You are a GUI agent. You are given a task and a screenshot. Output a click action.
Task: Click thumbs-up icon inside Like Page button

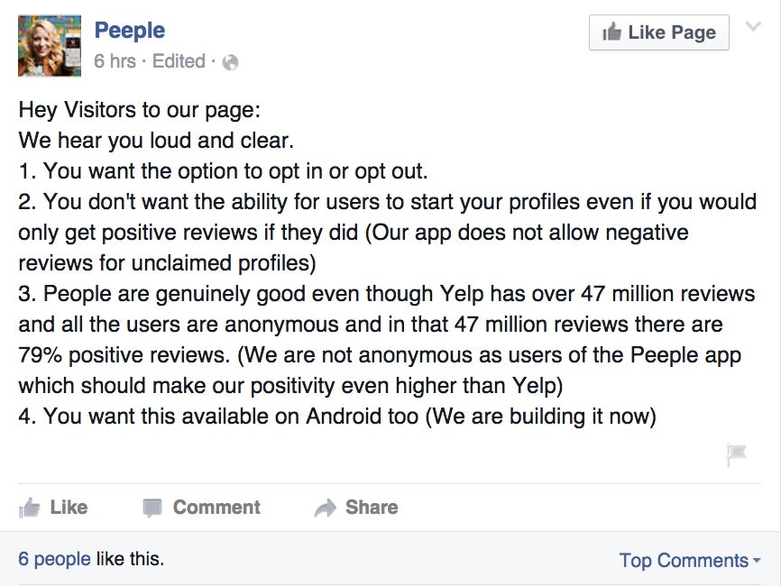[611, 32]
